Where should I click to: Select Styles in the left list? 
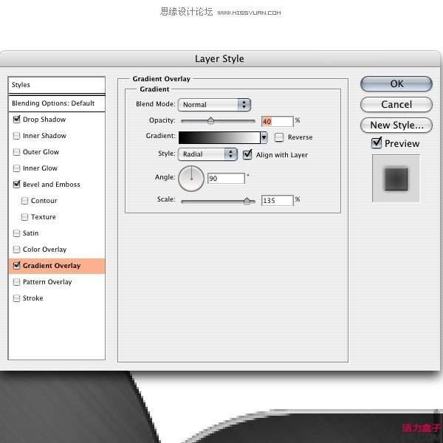(x=57, y=85)
